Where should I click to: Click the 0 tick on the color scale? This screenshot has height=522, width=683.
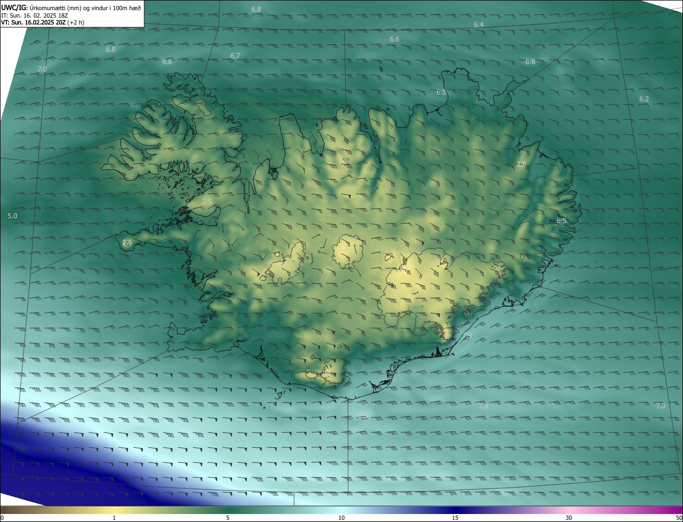(x=2, y=518)
